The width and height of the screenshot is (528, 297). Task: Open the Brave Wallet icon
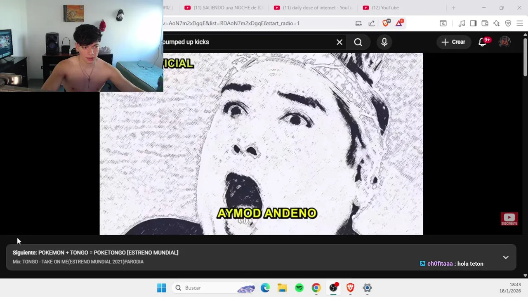pyautogui.click(x=485, y=24)
